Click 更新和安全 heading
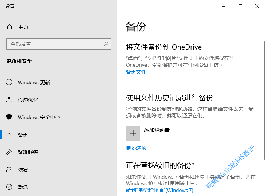Image resolution: width=266 pixels, height=196 pixels. (19, 61)
